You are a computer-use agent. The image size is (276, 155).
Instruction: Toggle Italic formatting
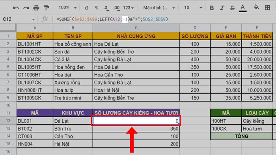[222, 8]
